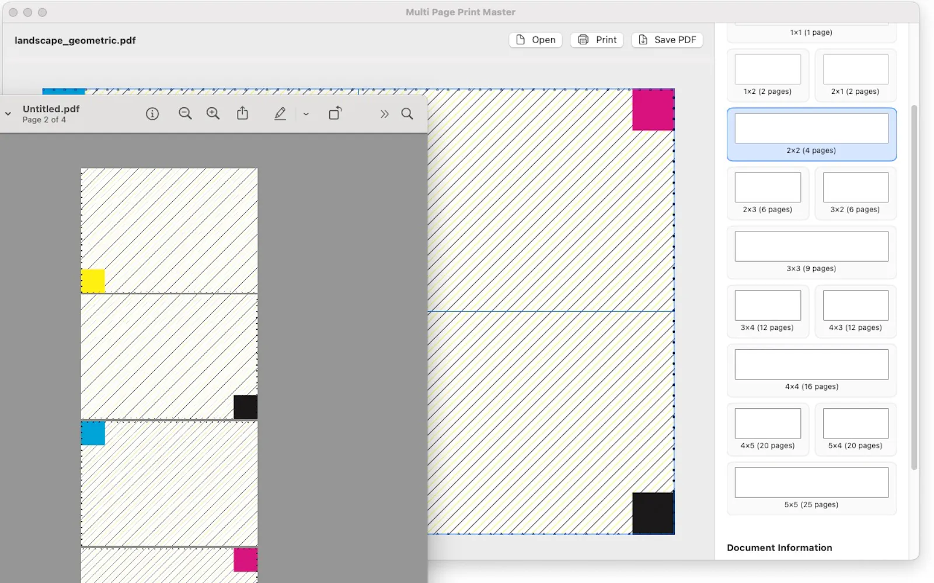Click the magenta square in the Print Master preview
934x583 pixels.
(x=653, y=110)
